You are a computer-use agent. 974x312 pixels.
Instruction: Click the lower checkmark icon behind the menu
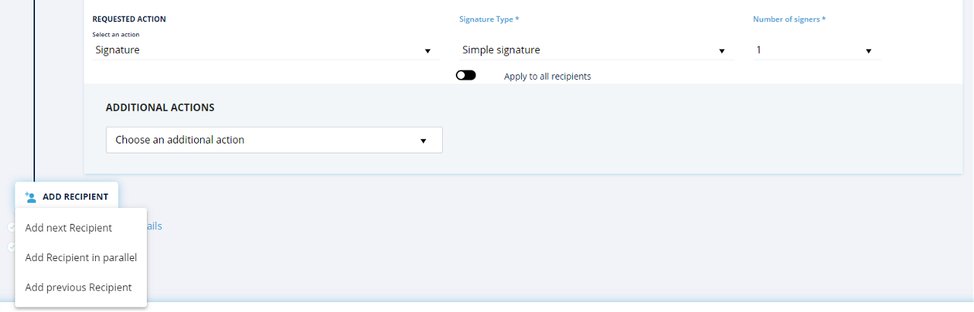pos(11,247)
